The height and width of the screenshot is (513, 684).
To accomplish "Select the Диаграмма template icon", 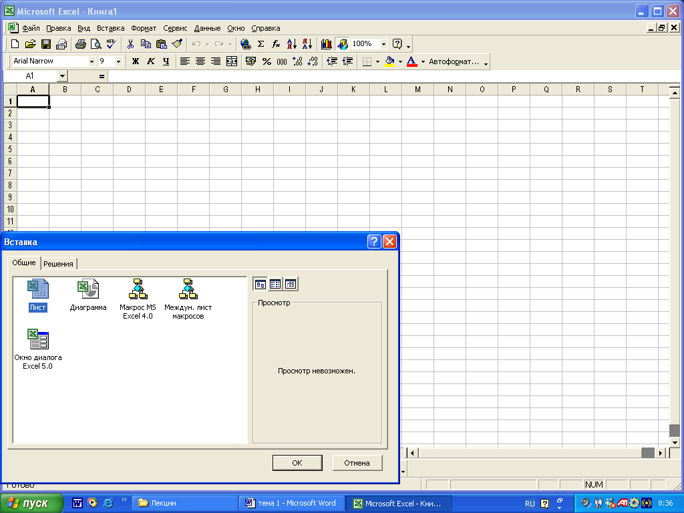I will click(88, 295).
